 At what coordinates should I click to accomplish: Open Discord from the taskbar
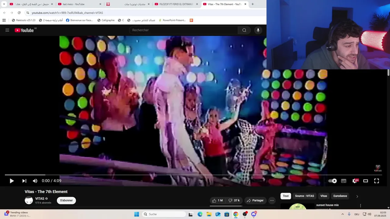tap(254, 214)
